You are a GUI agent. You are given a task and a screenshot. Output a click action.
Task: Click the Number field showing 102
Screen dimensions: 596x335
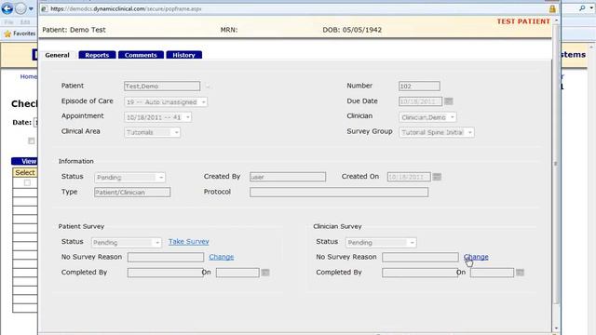pos(419,87)
